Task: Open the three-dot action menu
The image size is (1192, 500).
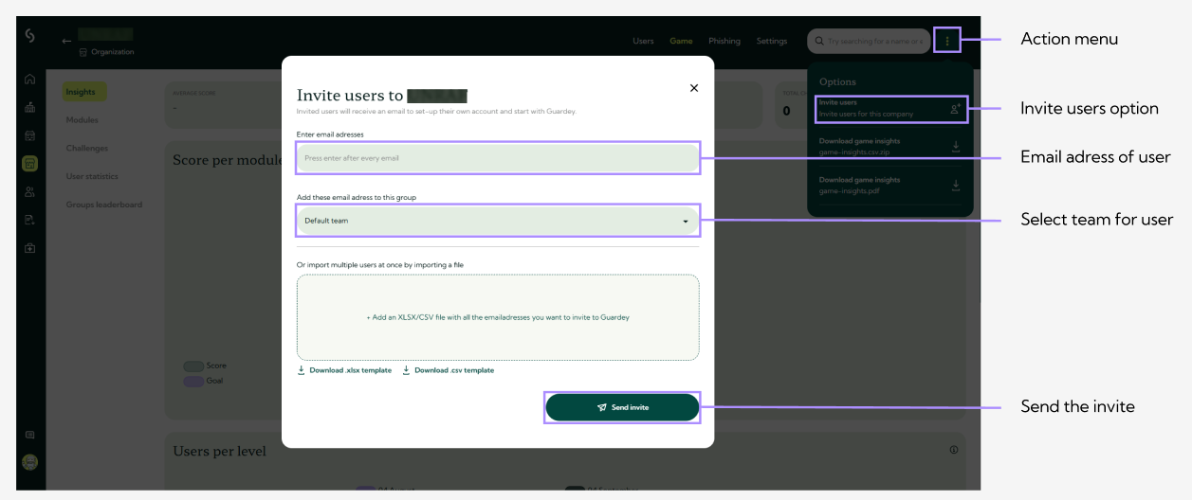Action: tap(946, 41)
